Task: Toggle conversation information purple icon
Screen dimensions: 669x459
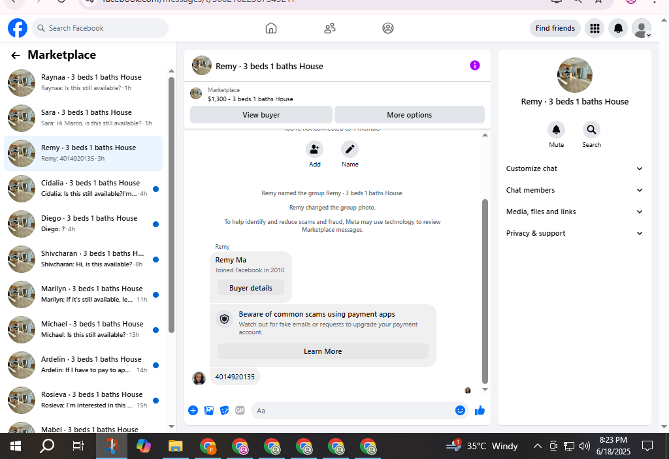Action: [475, 65]
